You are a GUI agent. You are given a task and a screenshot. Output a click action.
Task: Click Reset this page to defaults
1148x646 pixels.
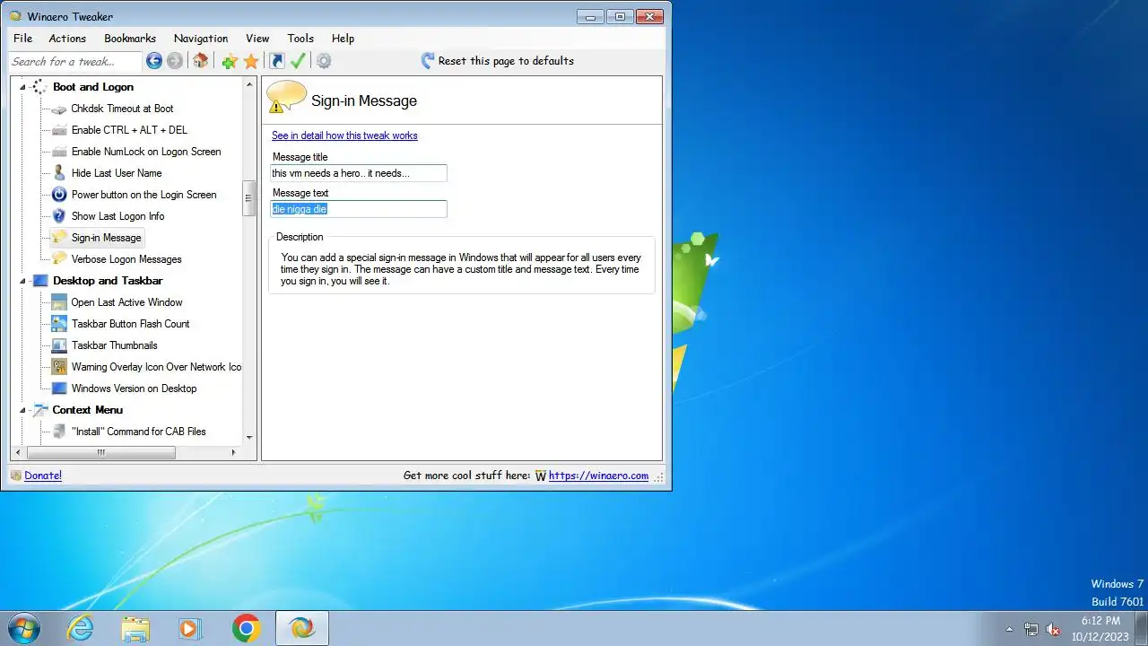[x=497, y=61]
